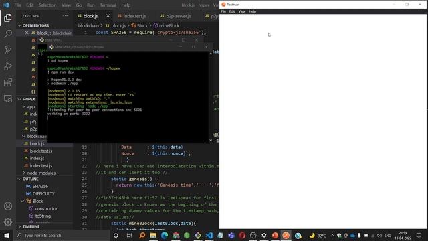Open Manage gear in activity bar
Image resolution: width=428 pixels, height=241 pixels.
pos(8,222)
